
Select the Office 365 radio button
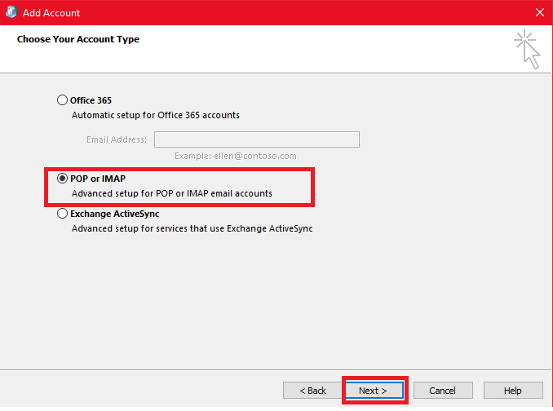point(63,100)
